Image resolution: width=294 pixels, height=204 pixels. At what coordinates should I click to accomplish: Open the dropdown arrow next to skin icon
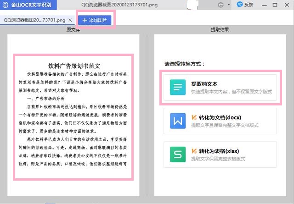[x=229, y=5]
